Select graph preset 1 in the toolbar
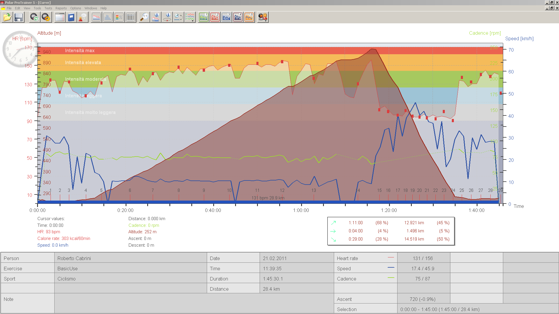 [x=204, y=17]
